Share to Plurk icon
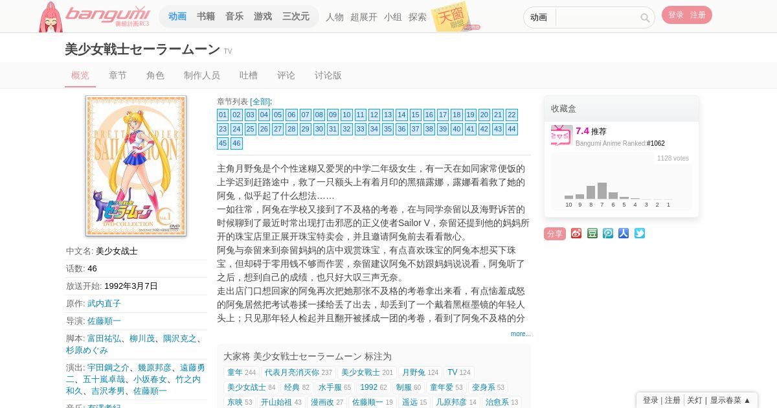 pyautogui.click(x=608, y=233)
